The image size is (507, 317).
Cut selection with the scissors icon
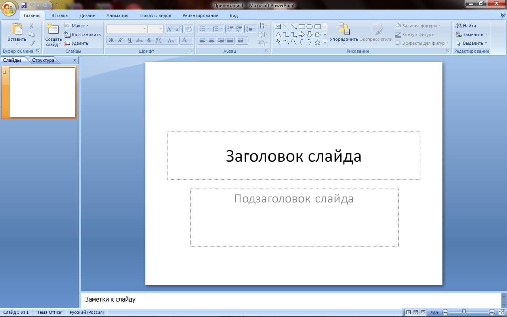(32, 26)
